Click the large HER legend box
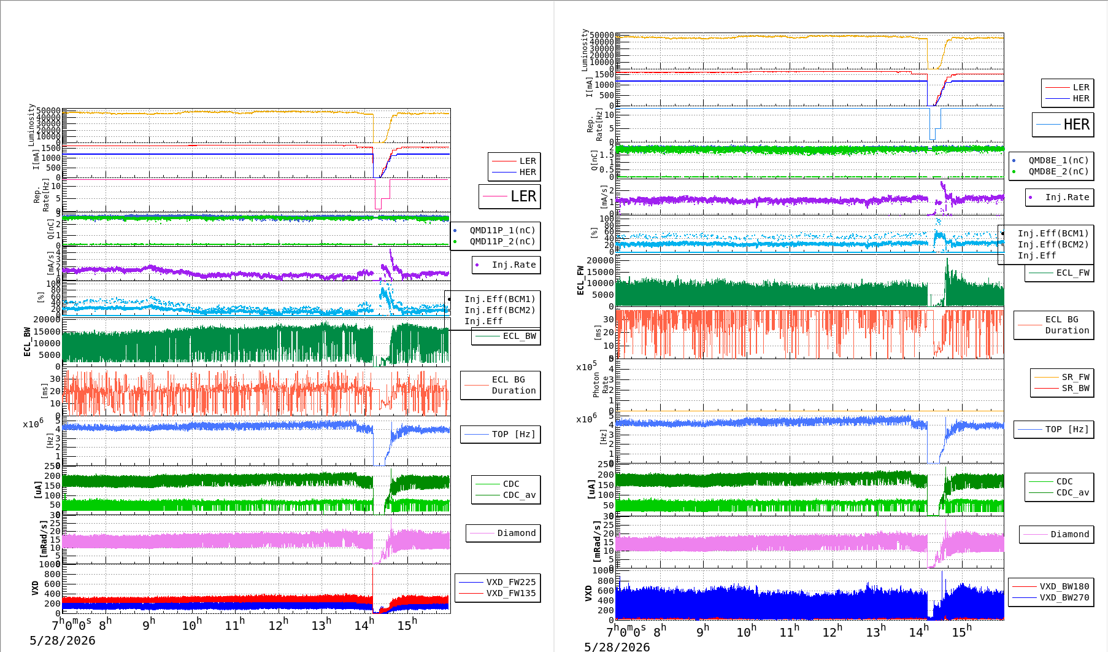The image size is (1108, 652). 1063,125
